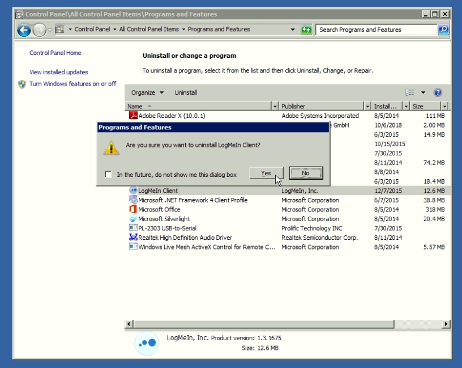Click the search magnifier icon
Image resolution: width=462 pixels, height=368 pixels.
click(x=443, y=29)
